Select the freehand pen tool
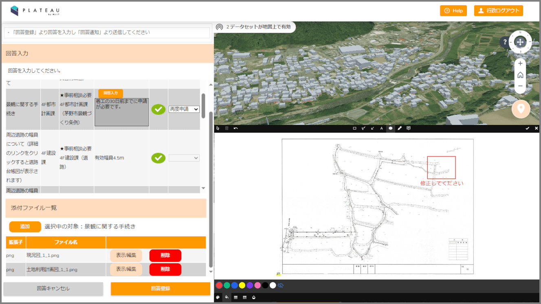541x304 pixels. [x=400, y=128]
